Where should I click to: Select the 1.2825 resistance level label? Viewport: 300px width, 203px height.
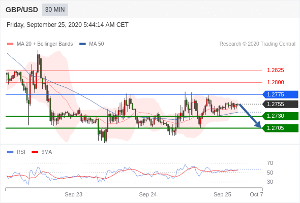(x=275, y=70)
